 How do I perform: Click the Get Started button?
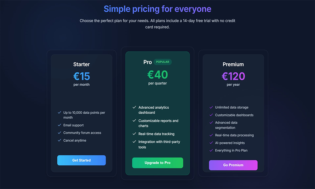tap(81, 160)
